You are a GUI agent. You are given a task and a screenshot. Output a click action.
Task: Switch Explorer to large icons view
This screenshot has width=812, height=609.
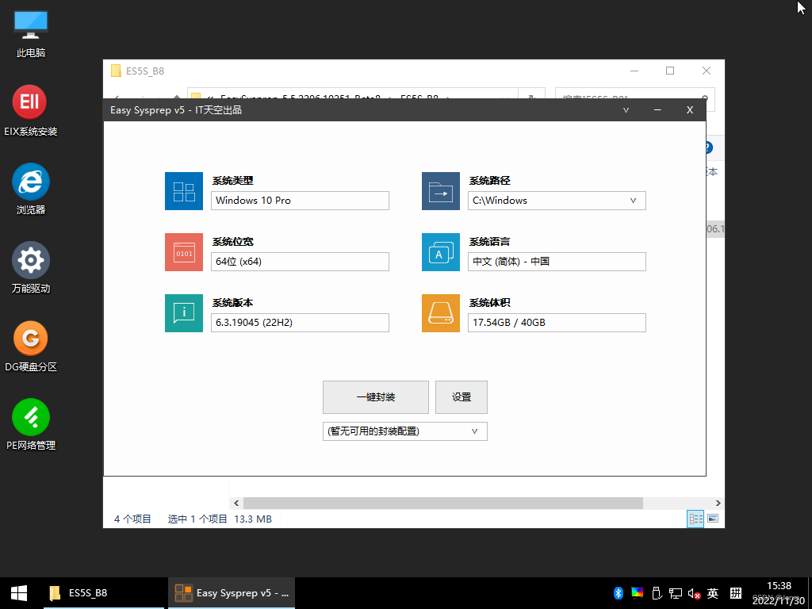pyautogui.click(x=713, y=519)
